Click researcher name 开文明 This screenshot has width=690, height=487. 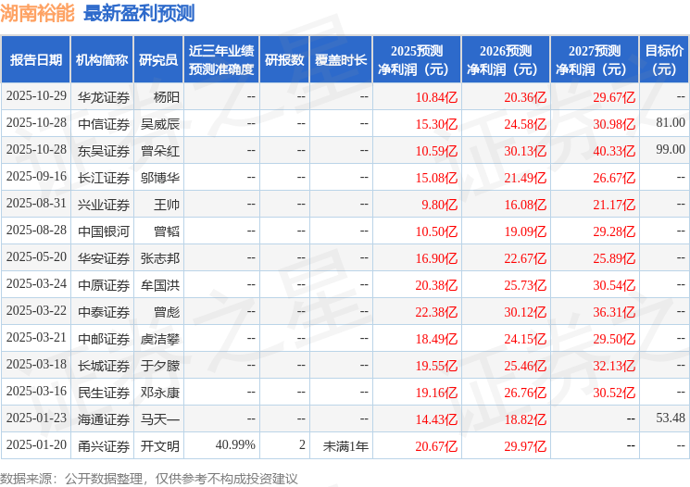pyautogui.click(x=160, y=446)
